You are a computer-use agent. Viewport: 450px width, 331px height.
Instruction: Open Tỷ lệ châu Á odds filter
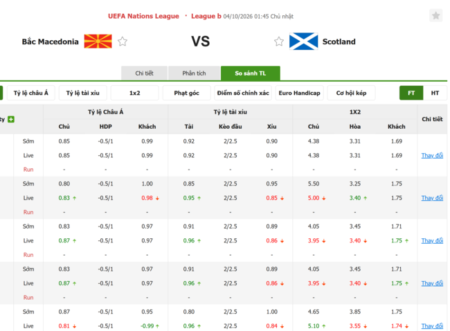pos(30,93)
